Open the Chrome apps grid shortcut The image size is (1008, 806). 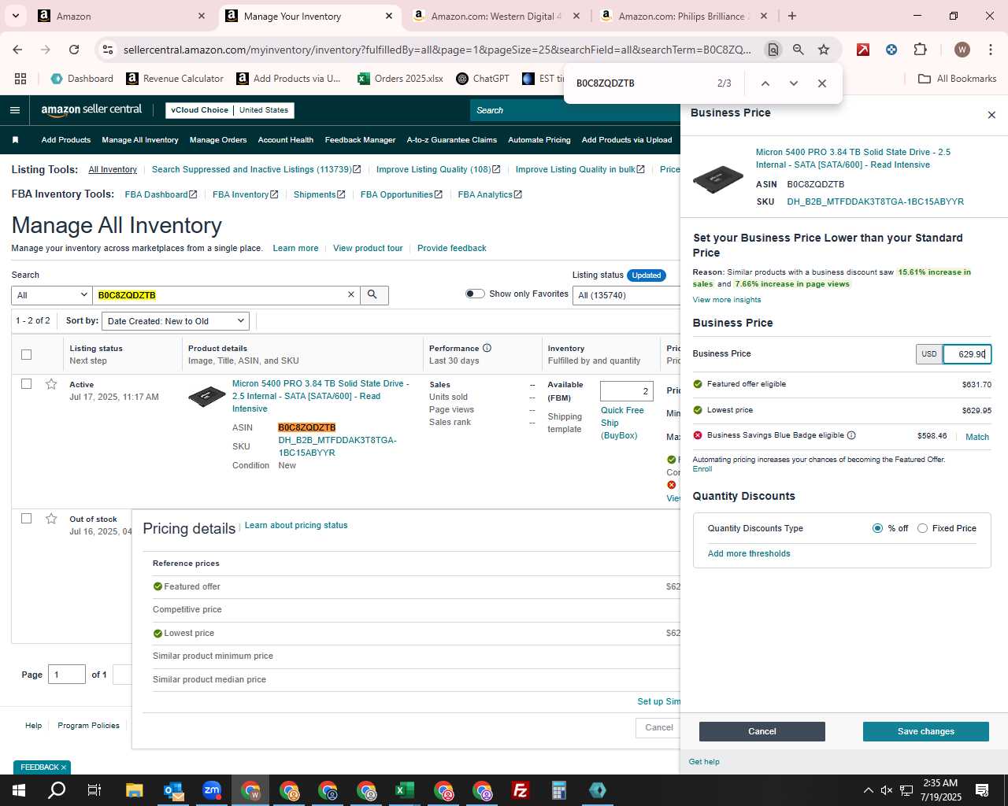[20, 79]
